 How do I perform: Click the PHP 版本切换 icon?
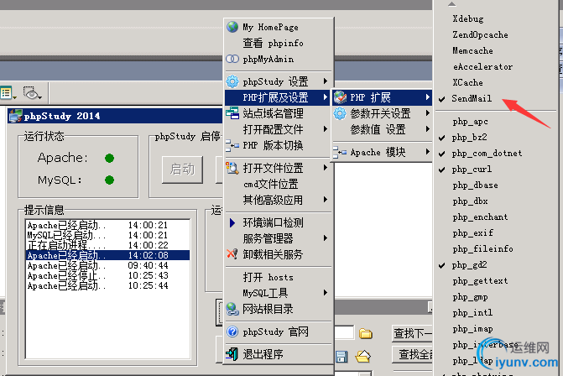[232, 145]
